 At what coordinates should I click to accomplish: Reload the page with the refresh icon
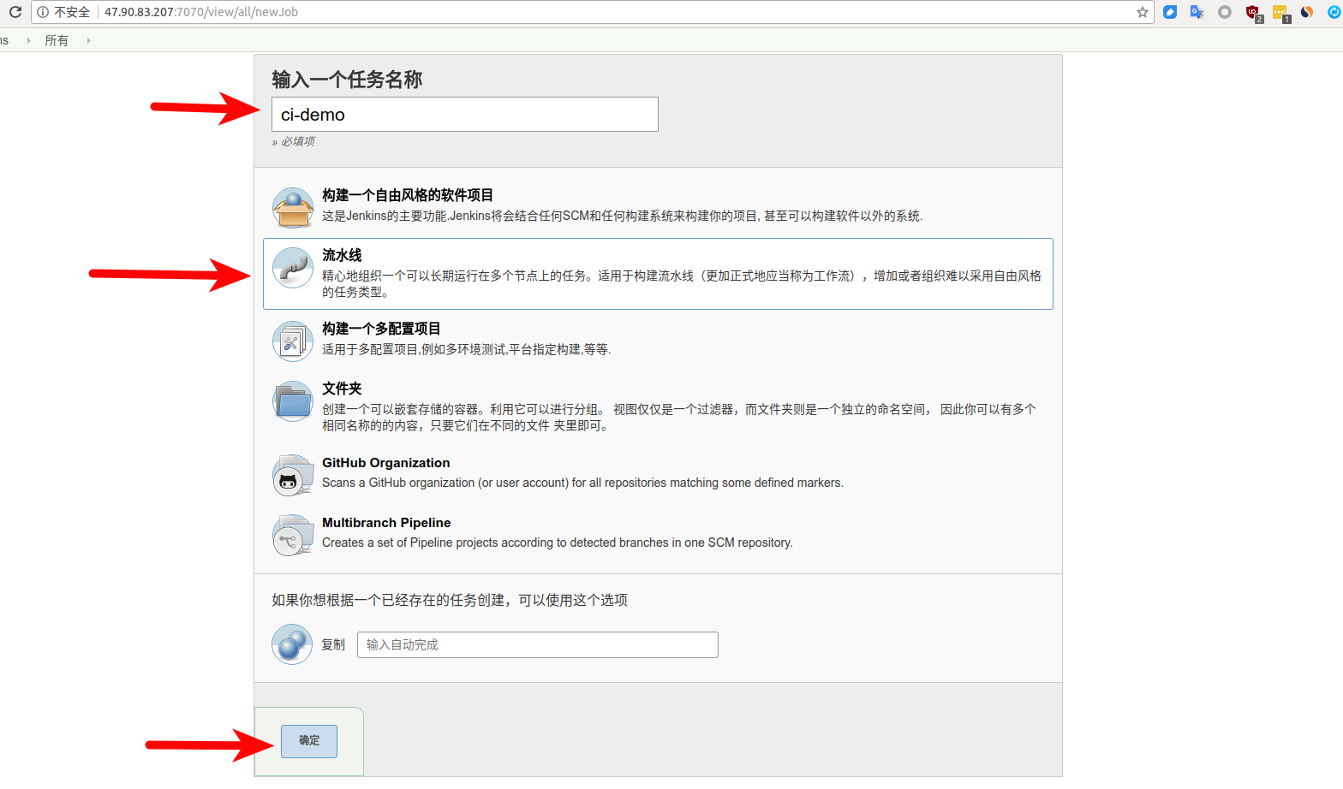[x=15, y=12]
